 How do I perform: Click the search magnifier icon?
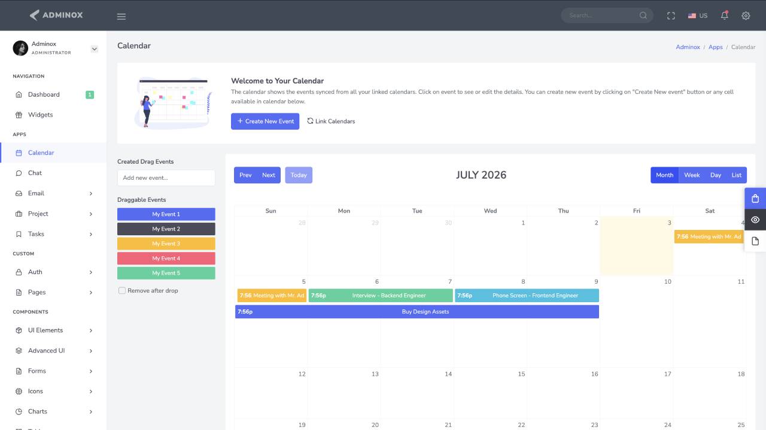[643, 16]
